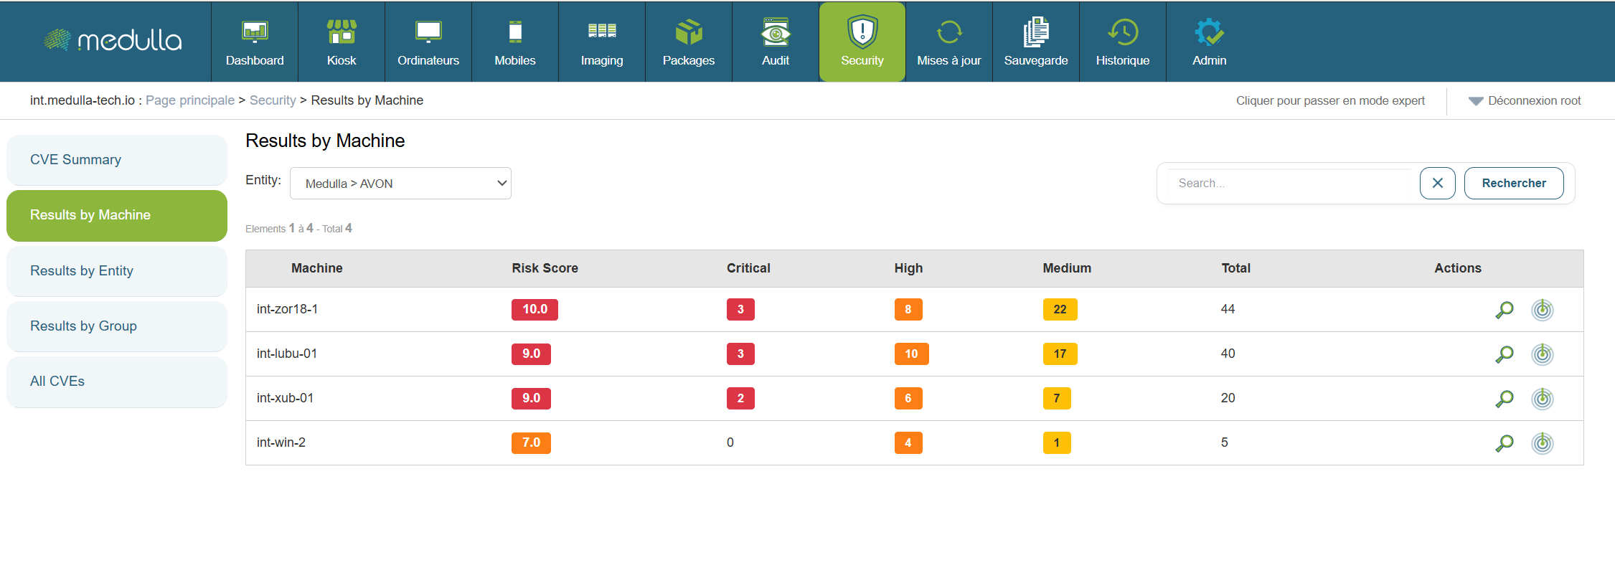
Task: Follow the Page principale breadcrumb link
Action: (190, 100)
